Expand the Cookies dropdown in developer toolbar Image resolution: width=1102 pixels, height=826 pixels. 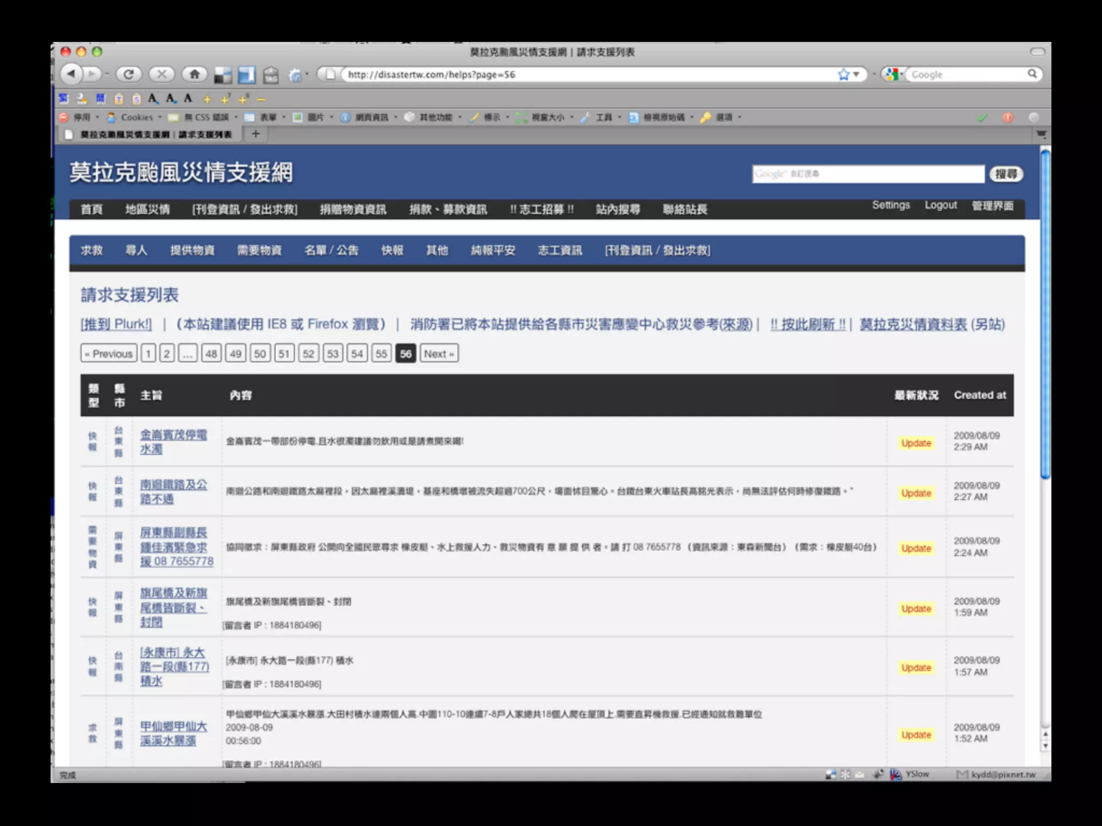[137, 117]
